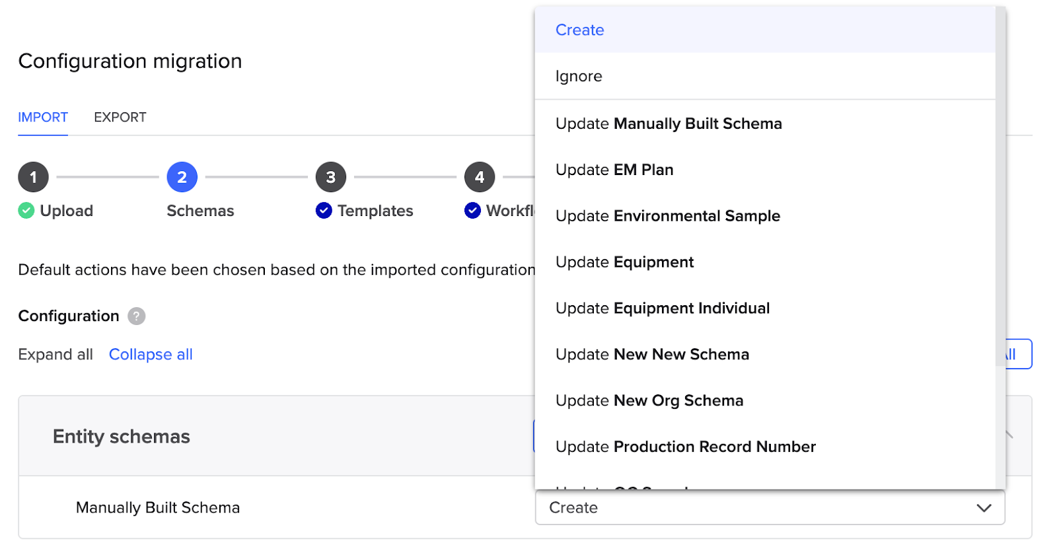Click step 4 Workflows circle
The height and width of the screenshot is (545, 1057).
click(x=480, y=177)
